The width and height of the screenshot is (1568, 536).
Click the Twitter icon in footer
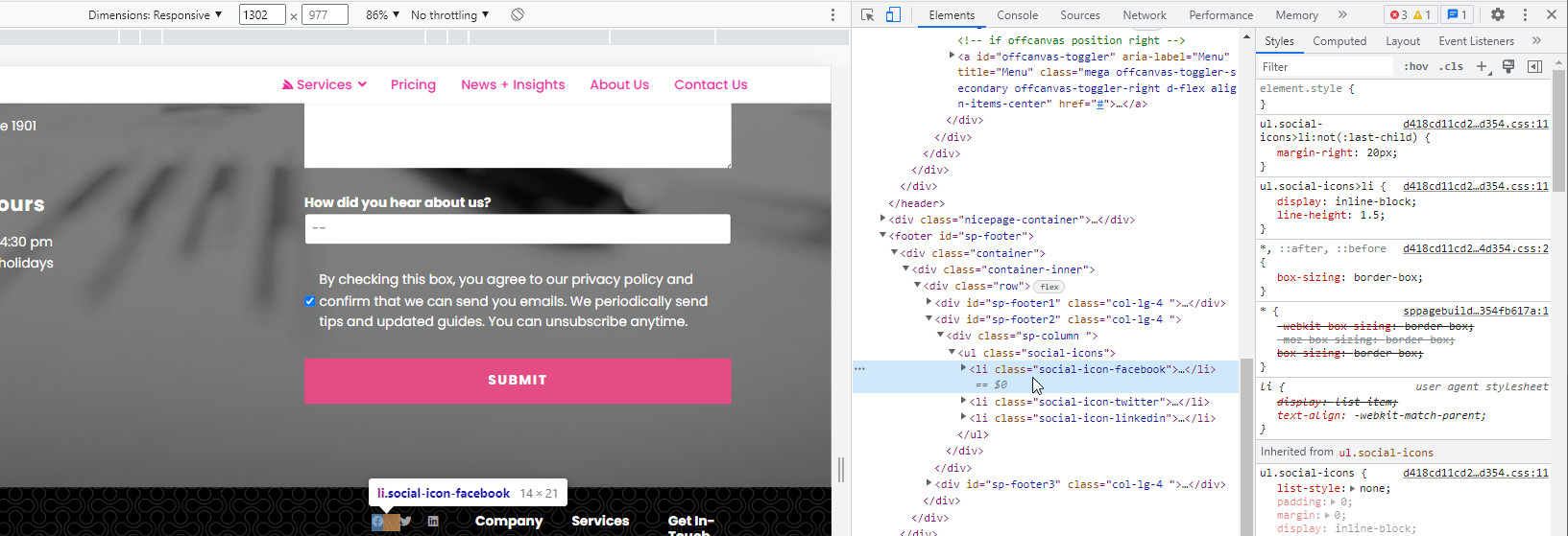[406, 522]
